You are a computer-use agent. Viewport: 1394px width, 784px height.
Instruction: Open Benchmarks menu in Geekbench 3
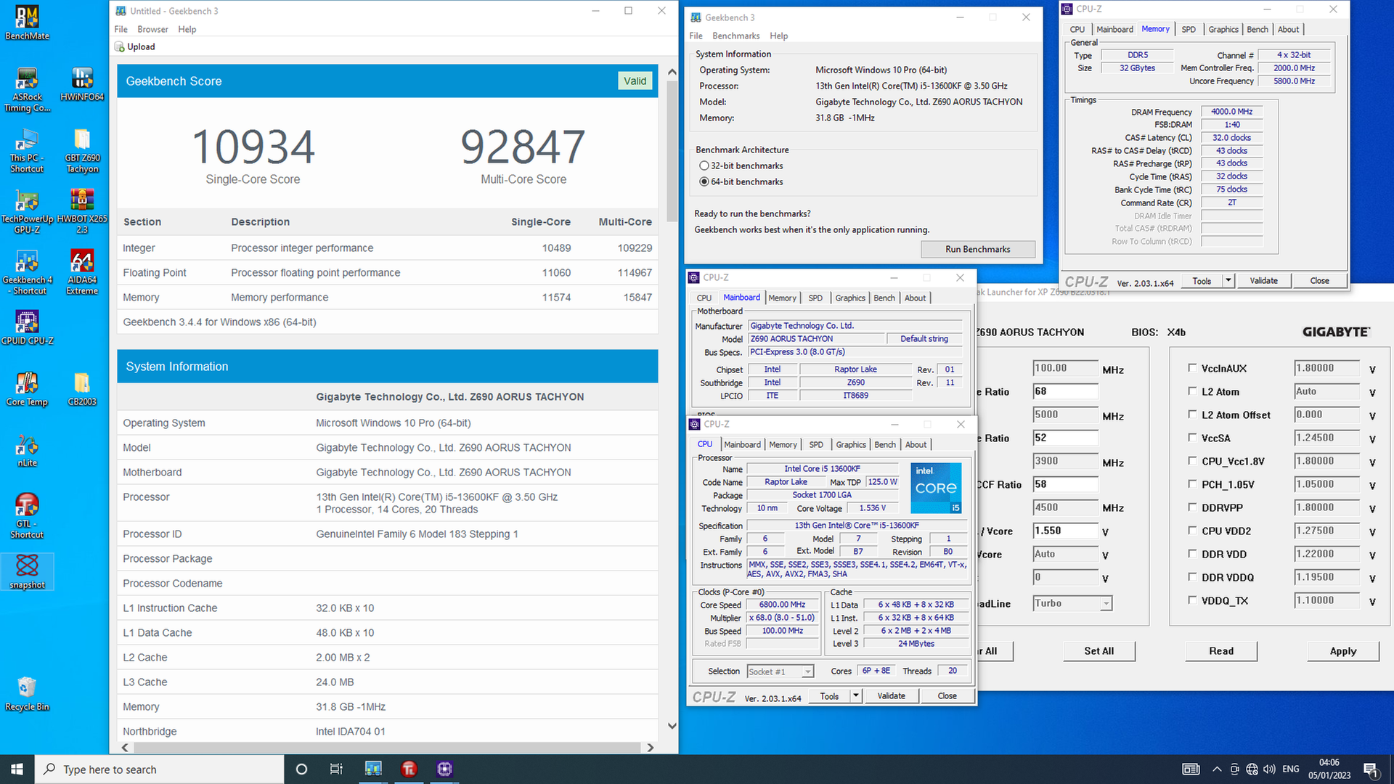coord(735,36)
